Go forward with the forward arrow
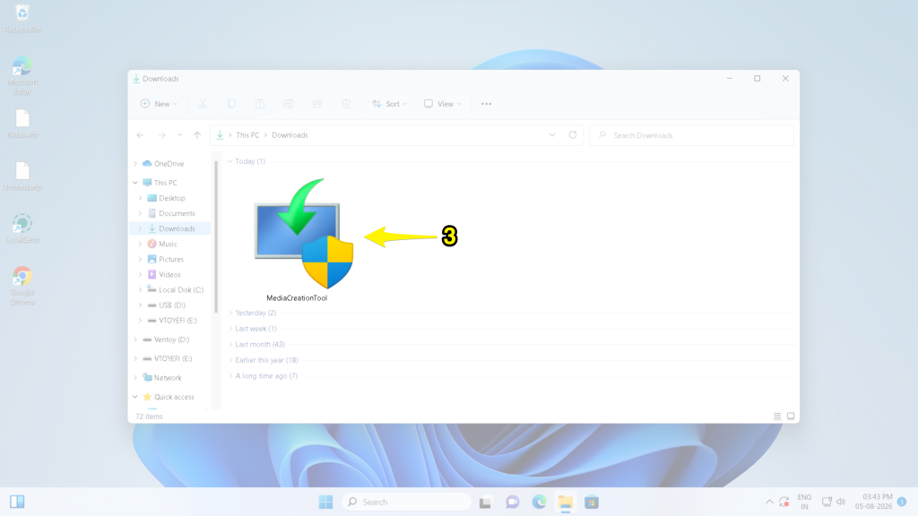The height and width of the screenshot is (516, 918). click(161, 135)
